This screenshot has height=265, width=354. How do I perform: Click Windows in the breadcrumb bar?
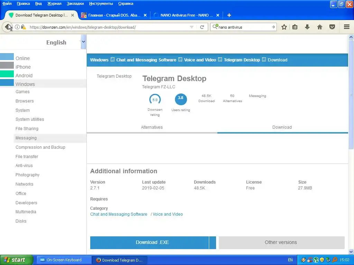click(x=99, y=60)
